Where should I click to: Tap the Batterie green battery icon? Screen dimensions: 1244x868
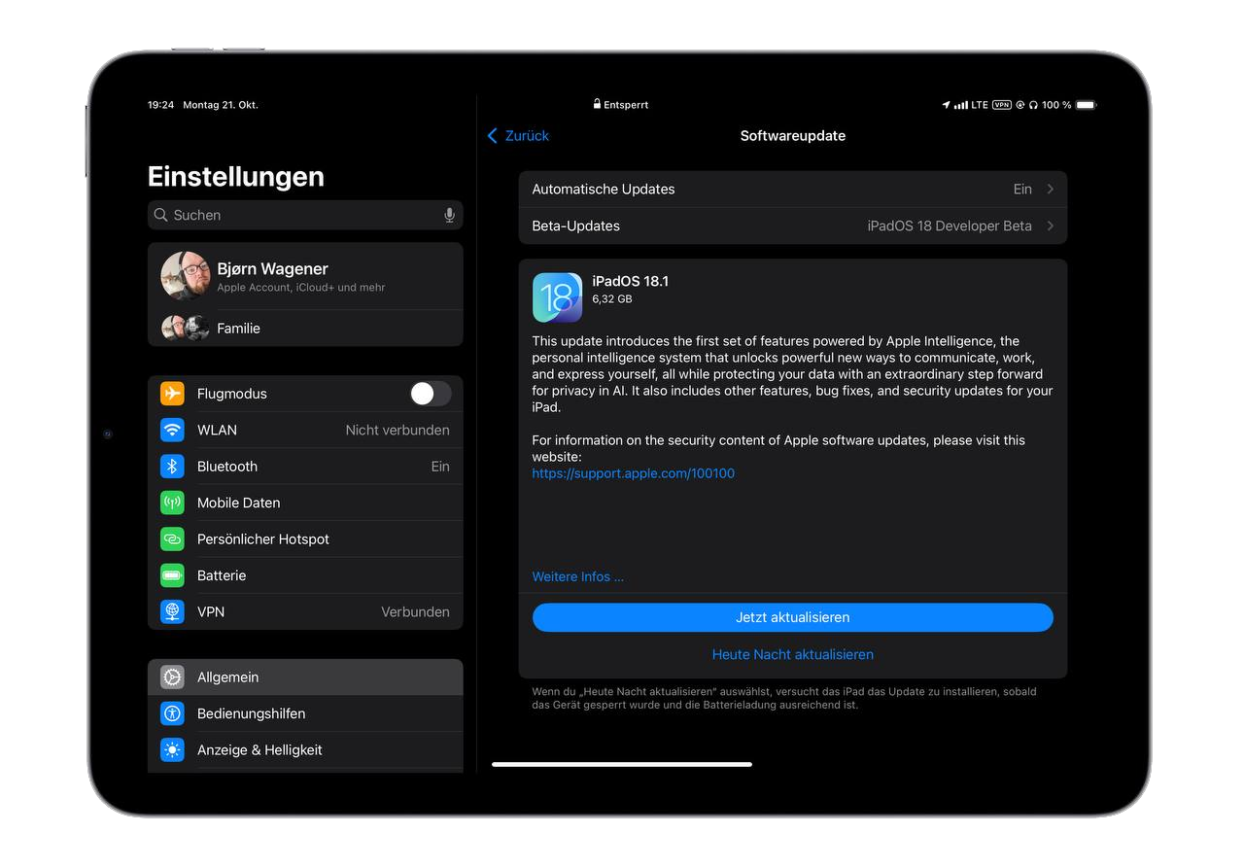coord(172,575)
